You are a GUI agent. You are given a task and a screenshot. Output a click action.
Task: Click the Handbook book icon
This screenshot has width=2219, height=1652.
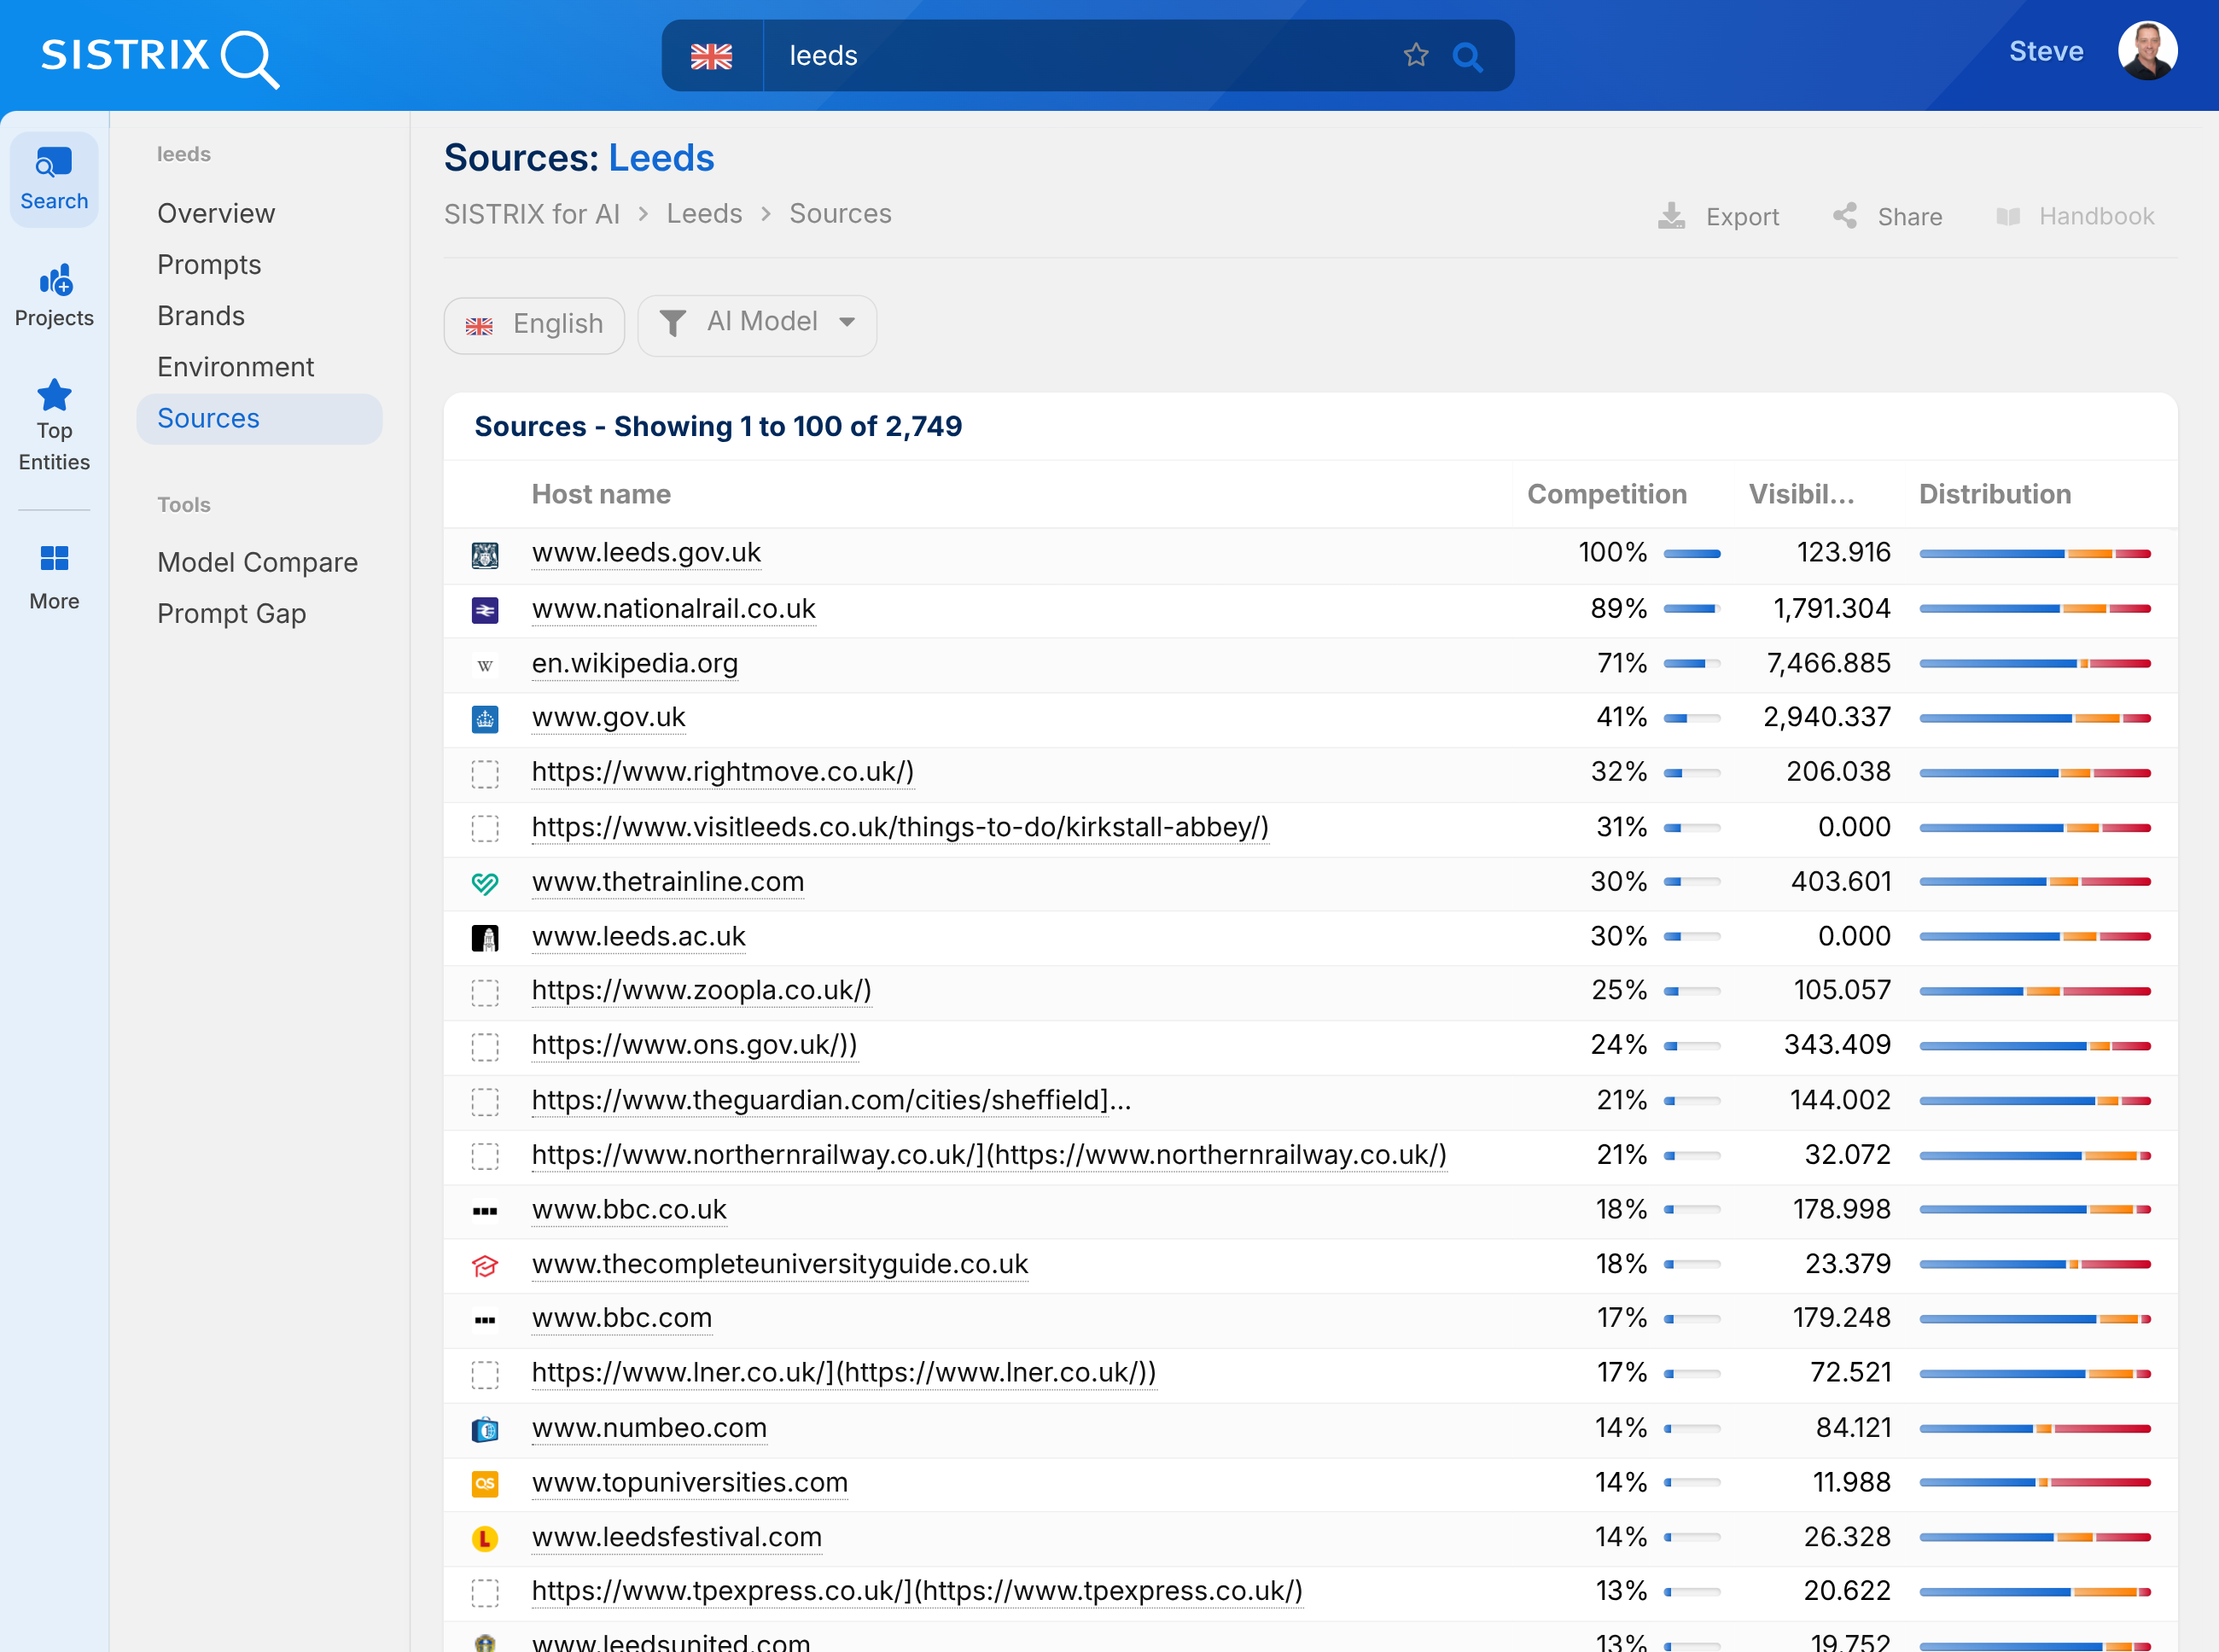pos(2008,216)
